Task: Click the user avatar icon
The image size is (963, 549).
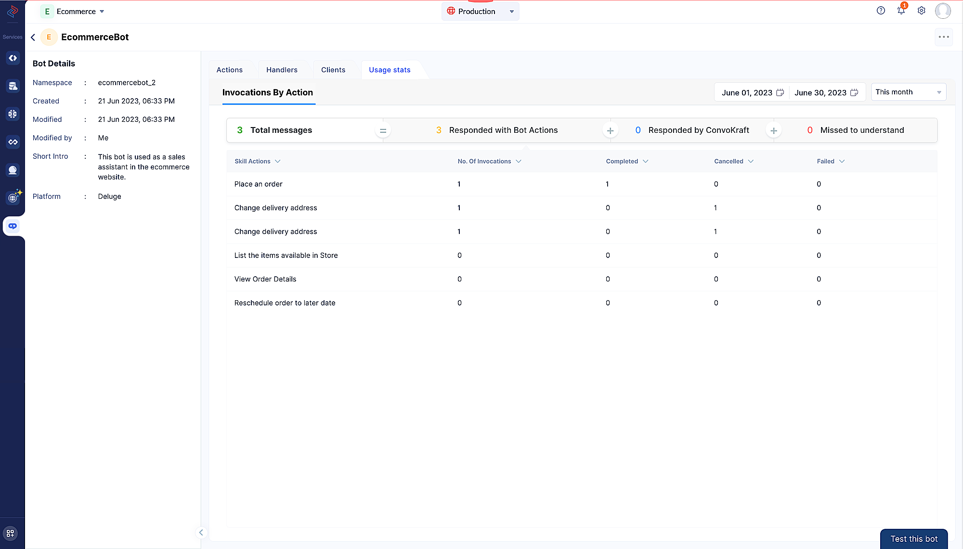Action: 943,11
